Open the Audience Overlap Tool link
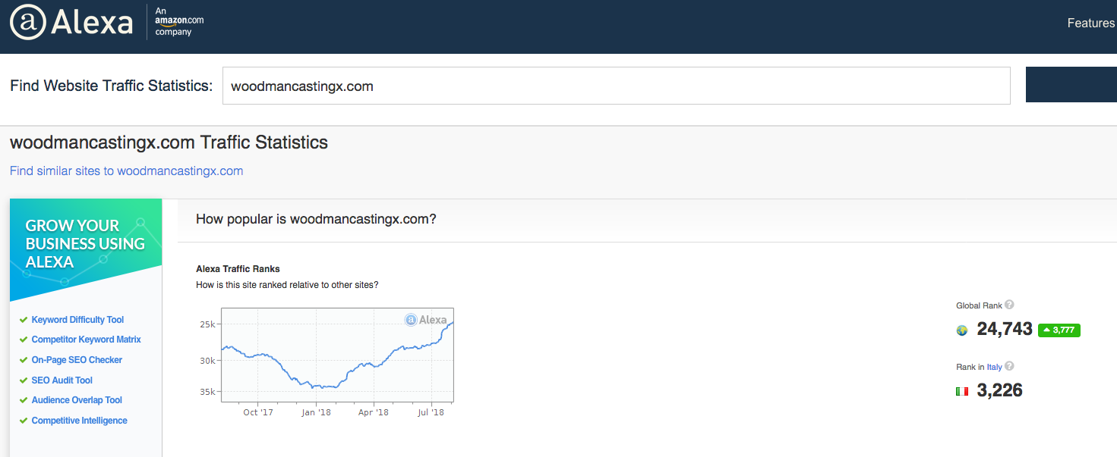 (77, 400)
